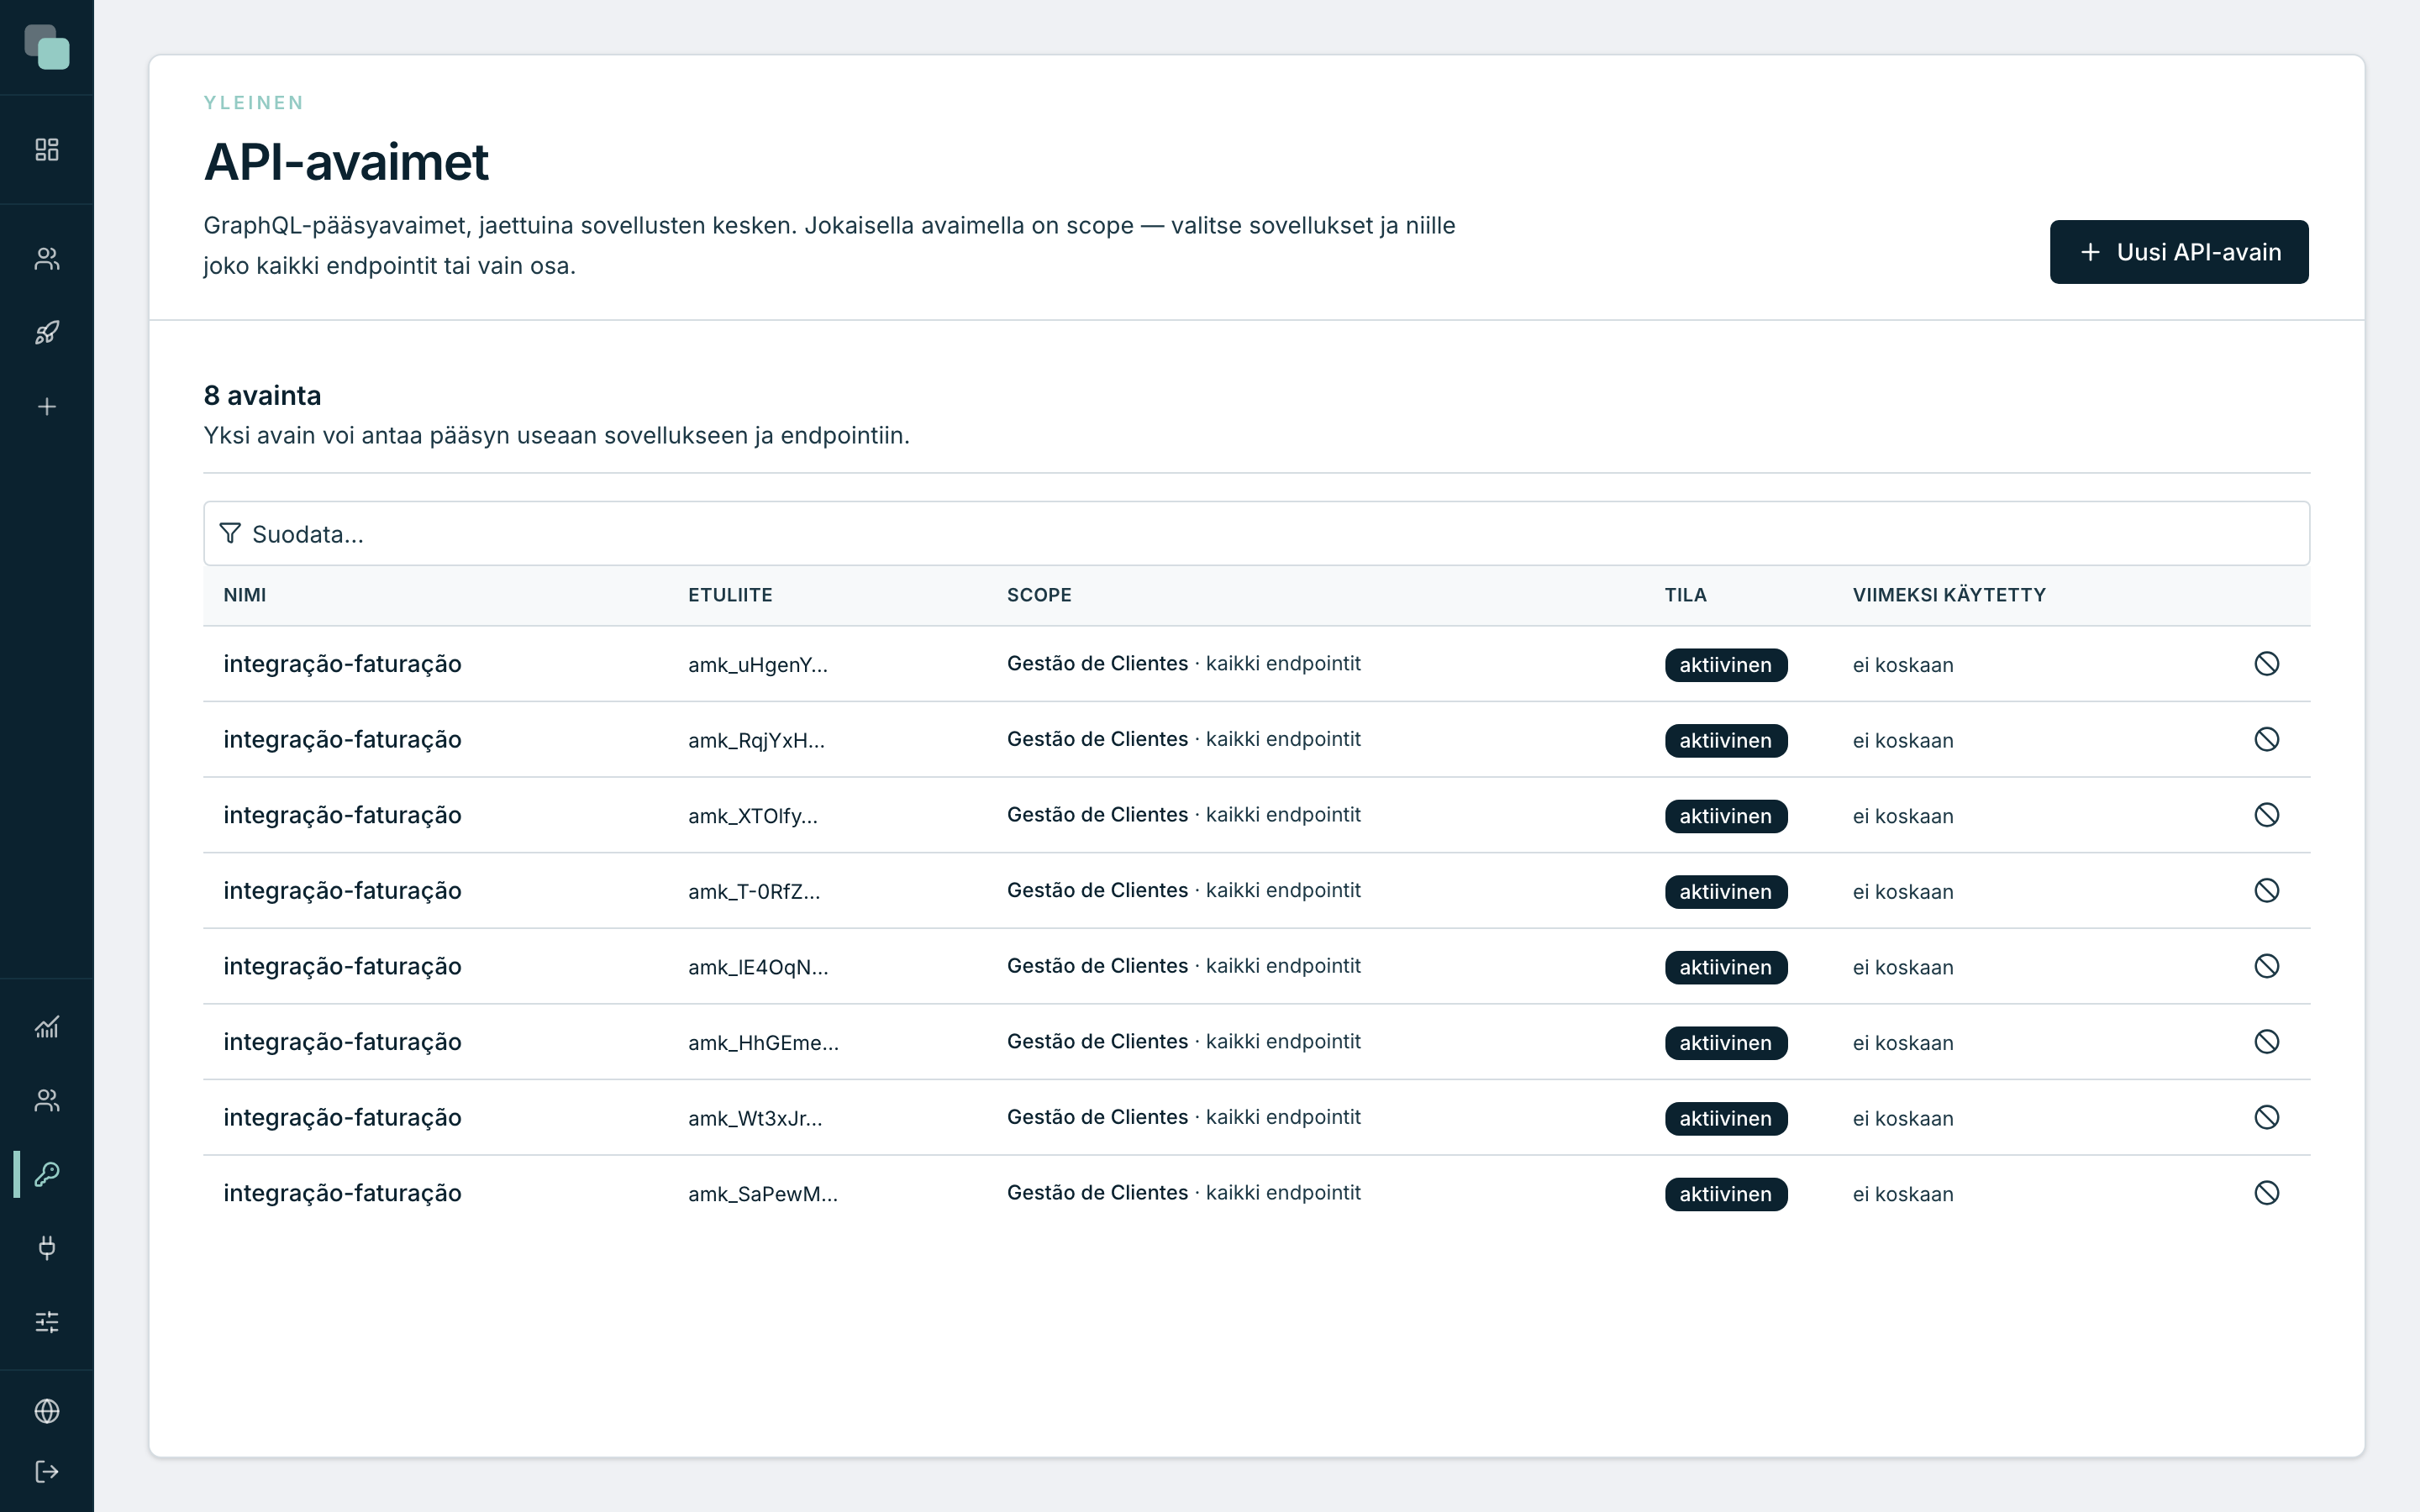The width and height of the screenshot is (2420, 1512).
Task: Revoke the key with prefix amk_XTOlfy
Action: [2266, 815]
